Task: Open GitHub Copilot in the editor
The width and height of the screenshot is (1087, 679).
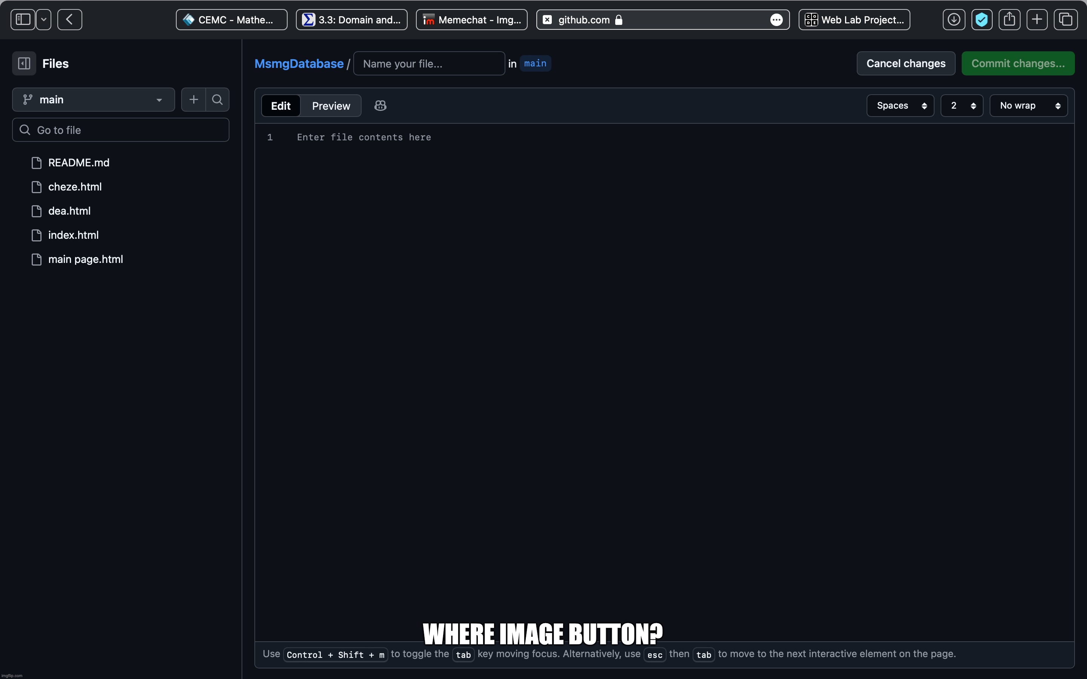Action: [x=380, y=106]
